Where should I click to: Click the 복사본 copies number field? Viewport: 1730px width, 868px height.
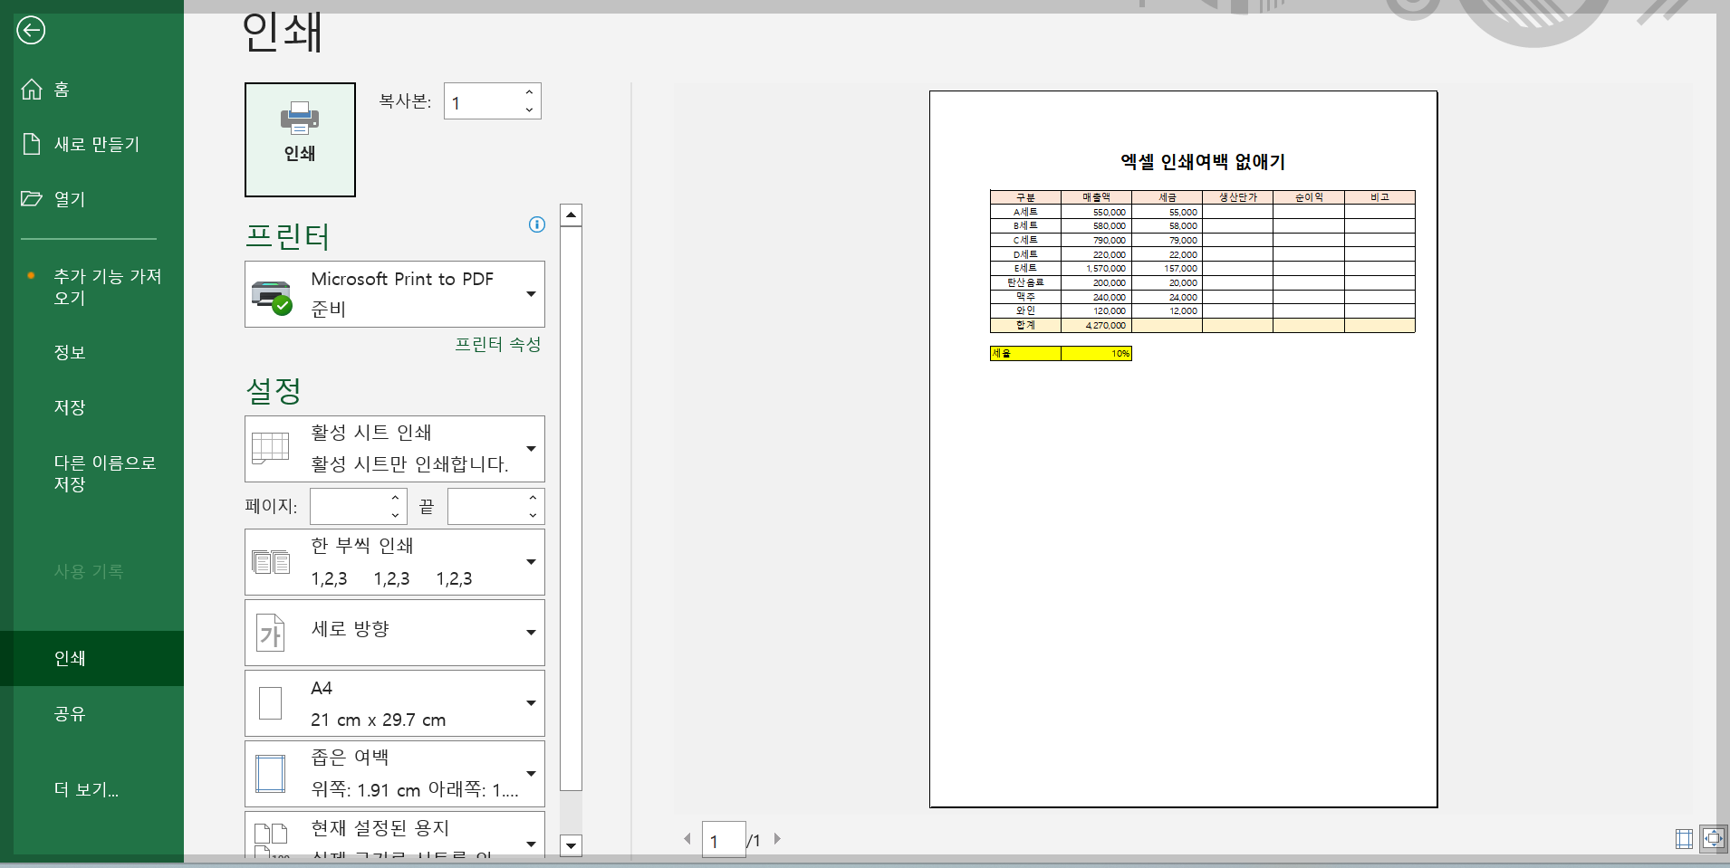point(483,101)
